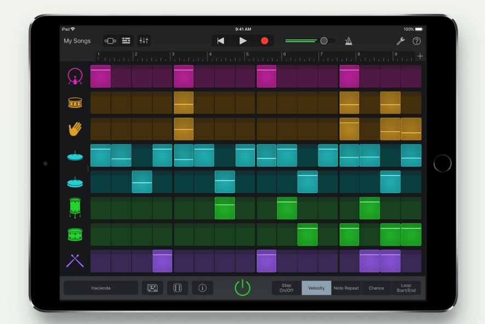485x324 pixels.
Task: Select the hand clap row icon
Action: tap(75, 129)
